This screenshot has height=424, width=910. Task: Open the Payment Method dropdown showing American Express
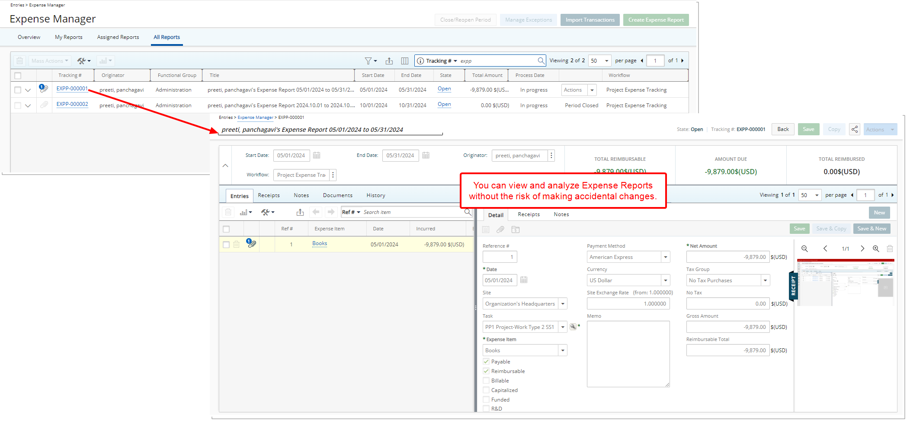click(665, 257)
